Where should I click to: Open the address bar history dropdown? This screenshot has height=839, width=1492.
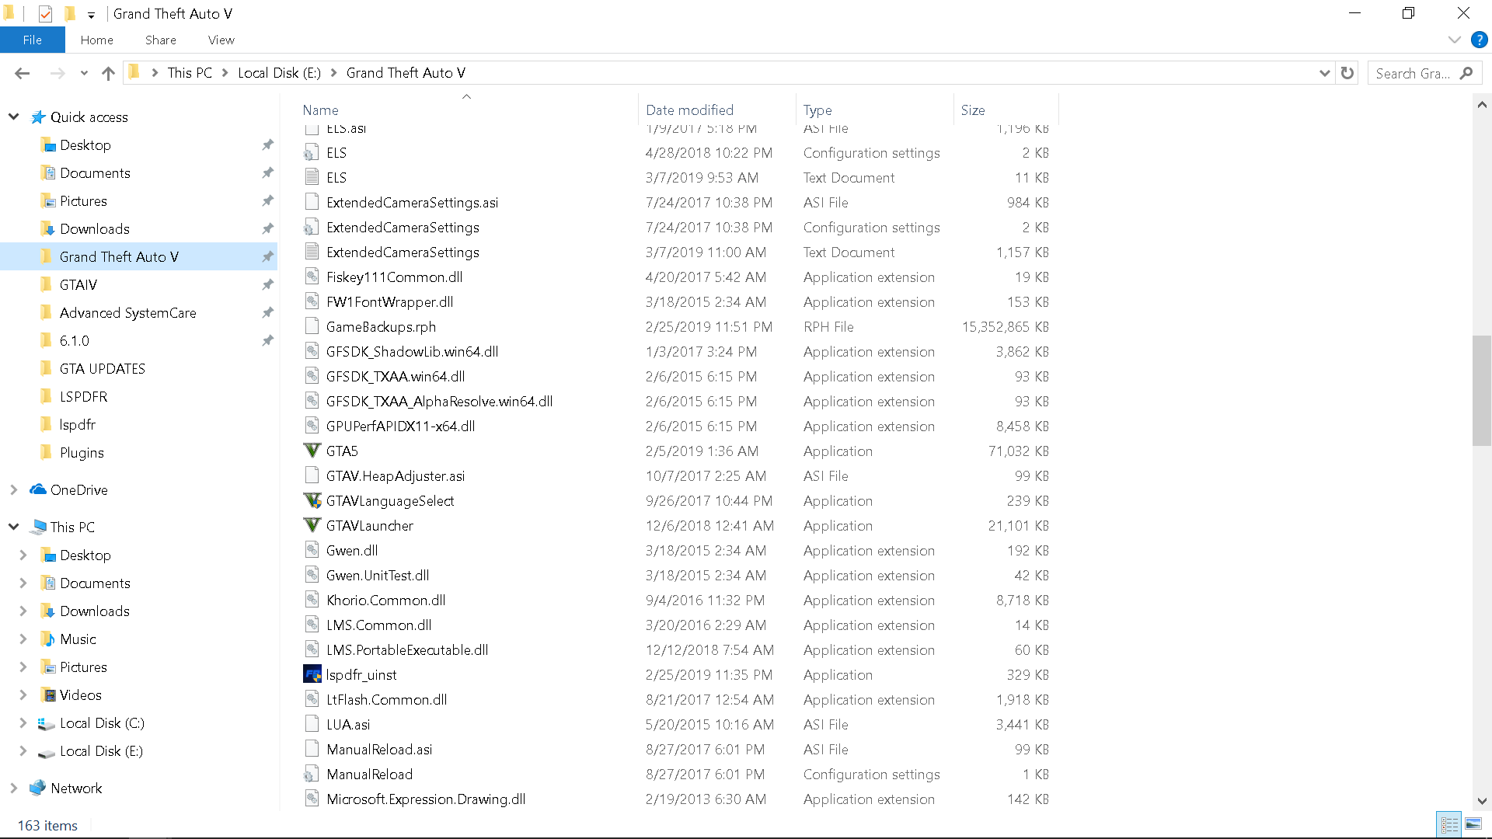(x=1324, y=73)
